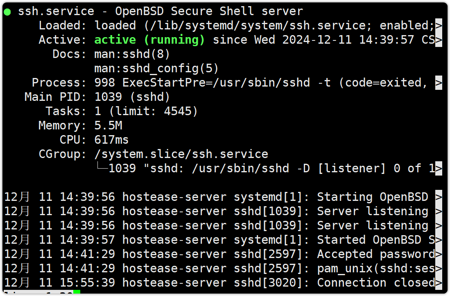Click the CPU value 617ms
Image resolution: width=450 pixels, height=296 pixels.
click(x=111, y=140)
